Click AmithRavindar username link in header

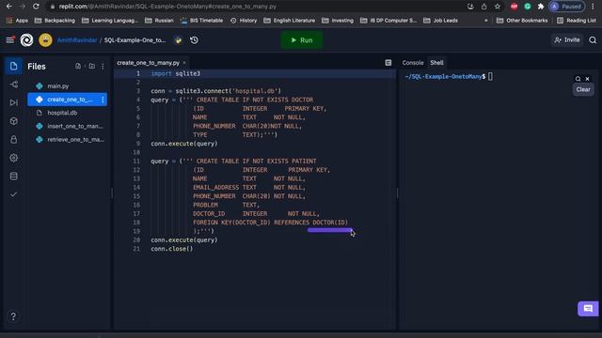[77, 39]
